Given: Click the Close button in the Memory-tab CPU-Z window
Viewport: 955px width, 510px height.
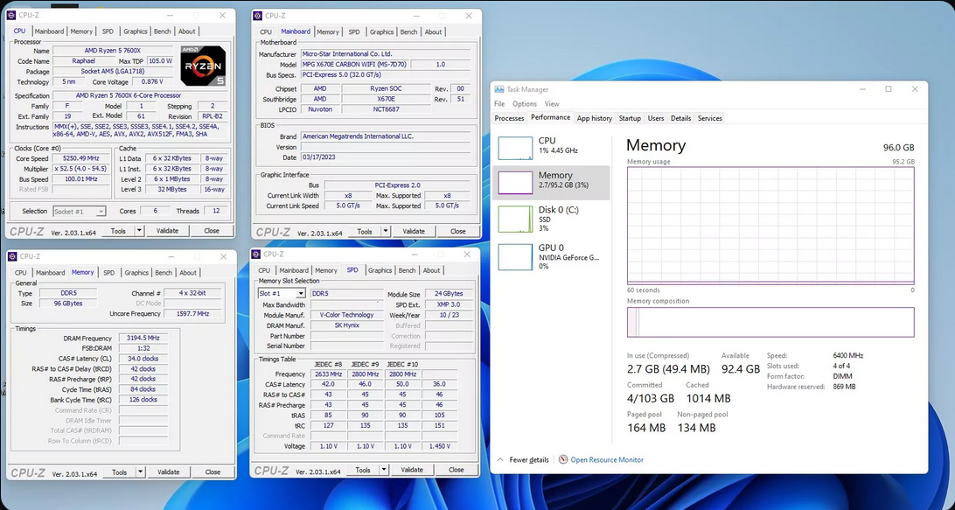Looking at the screenshot, I should (x=213, y=472).
